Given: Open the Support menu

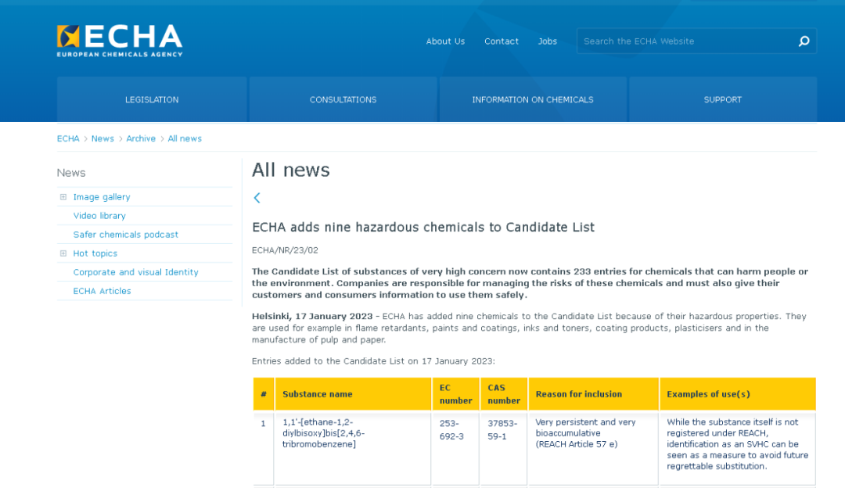Looking at the screenshot, I should (x=722, y=99).
